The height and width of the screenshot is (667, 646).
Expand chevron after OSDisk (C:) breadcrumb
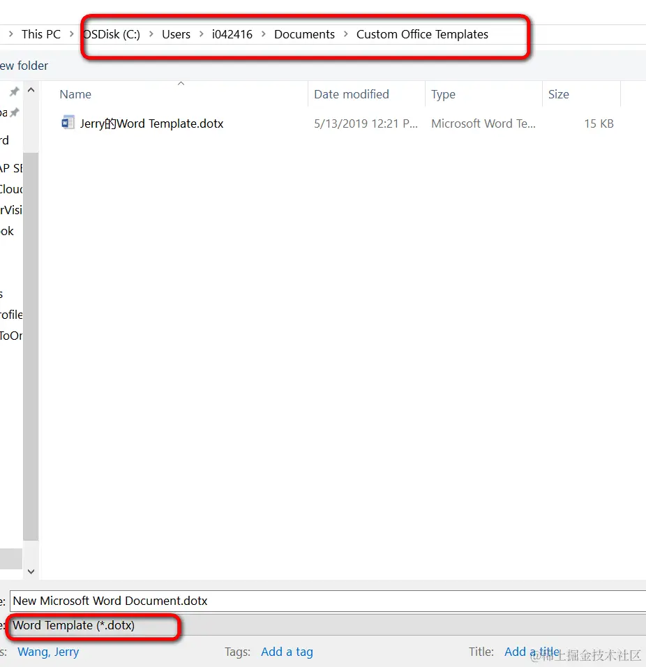pyautogui.click(x=151, y=33)
